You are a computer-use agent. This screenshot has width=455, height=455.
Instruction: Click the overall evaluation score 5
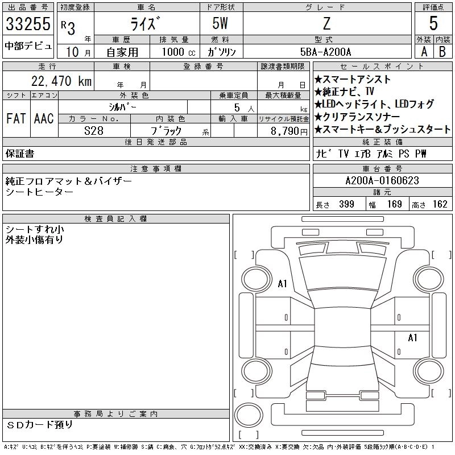click(x=433, y=23)
